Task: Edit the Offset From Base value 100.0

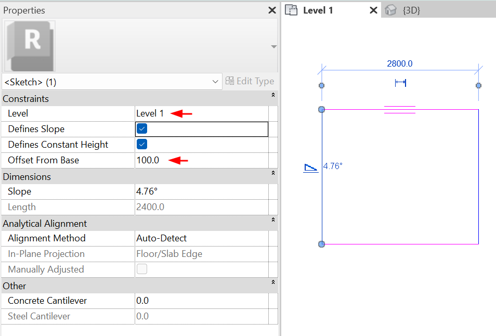Action: point(202,160)
